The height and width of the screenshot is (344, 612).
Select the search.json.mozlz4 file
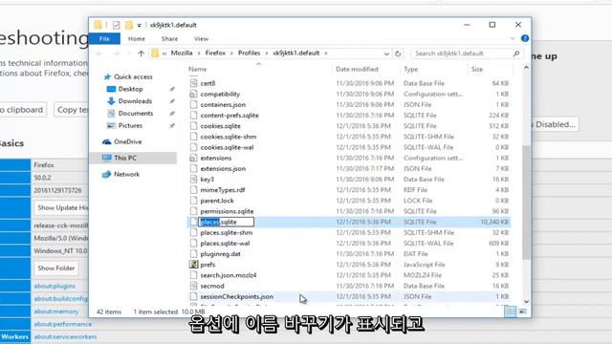(229, 275)
